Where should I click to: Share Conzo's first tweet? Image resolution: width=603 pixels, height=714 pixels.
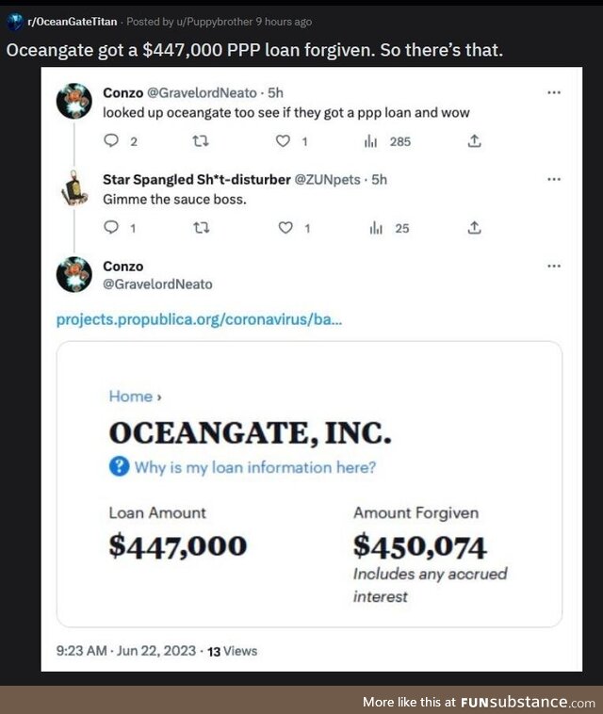click(x=474, y=141)
